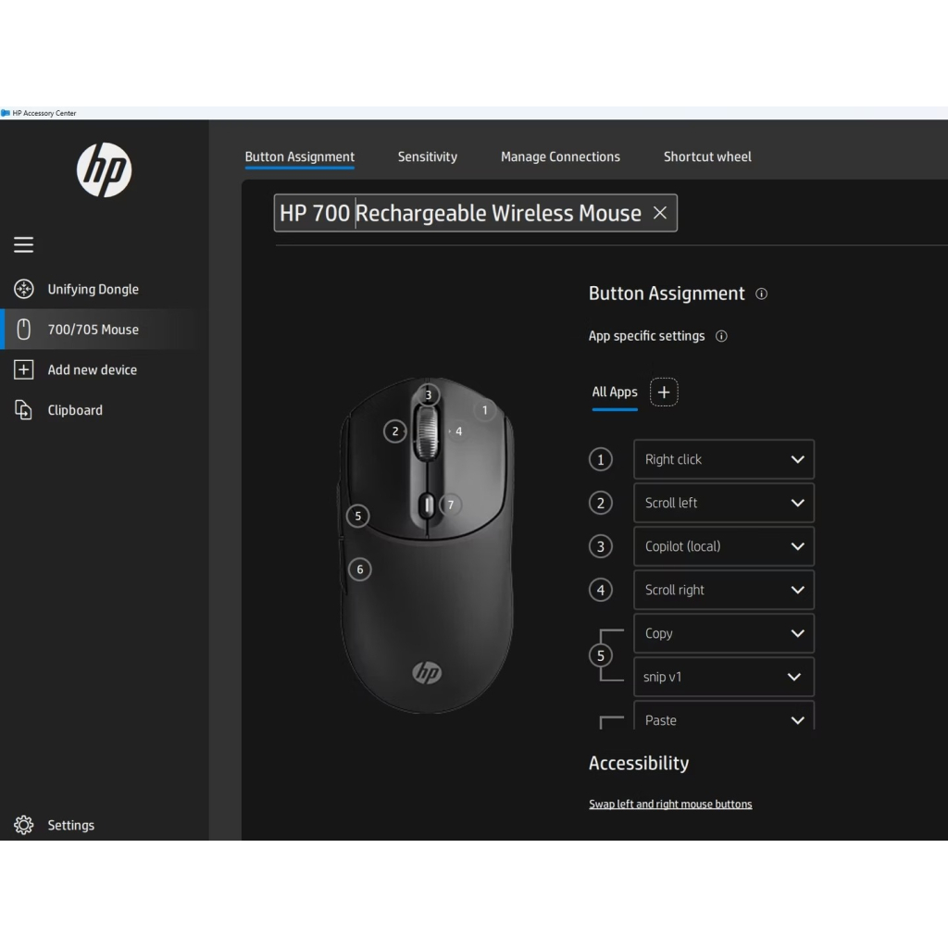Expand the snip v1 action dropdown
The width and height of the screenshot is (948, 948).
coord(723,677)
